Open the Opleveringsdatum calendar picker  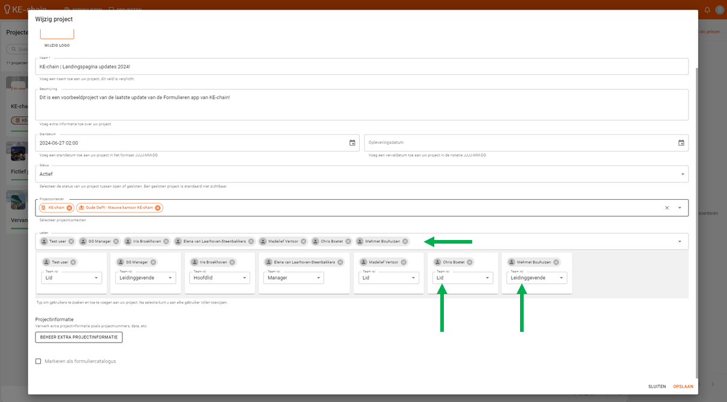pos(681,143)
